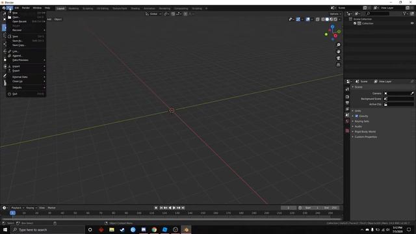Screen dimensions: 416x234
Task: Jump to timeline start button
Action: (161, 208)
